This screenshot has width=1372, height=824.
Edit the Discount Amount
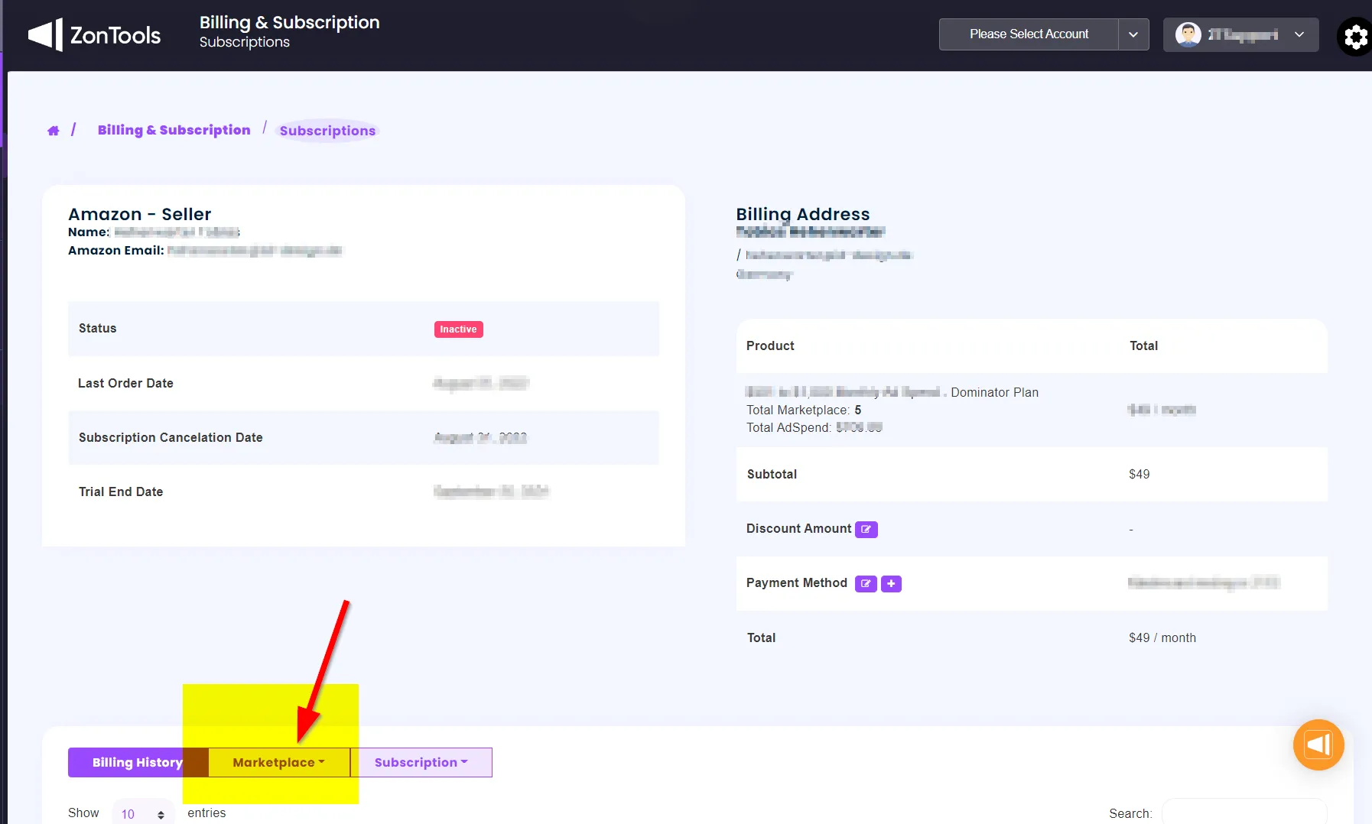coord(866,529)
